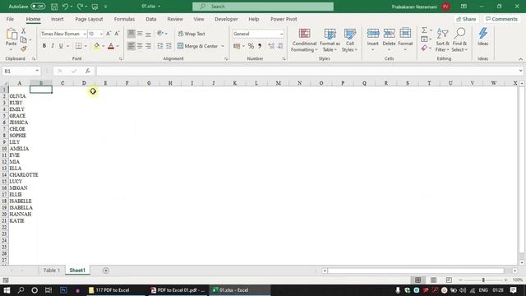
Task: Click the formula bar input
Action: coord(307,71)
